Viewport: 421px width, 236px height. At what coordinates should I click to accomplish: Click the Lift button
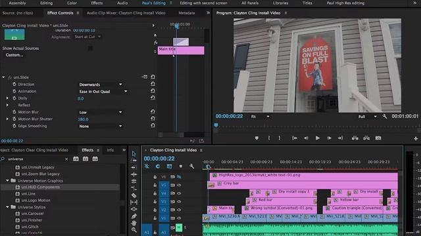coord(355,138)
